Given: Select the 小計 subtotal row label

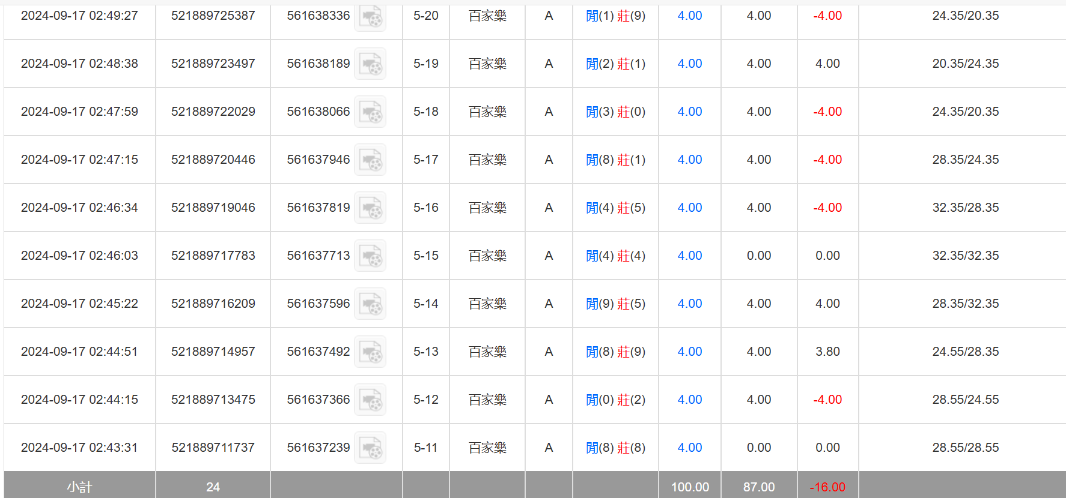Looking at the screenshot, I should click(x=79, y=487).
